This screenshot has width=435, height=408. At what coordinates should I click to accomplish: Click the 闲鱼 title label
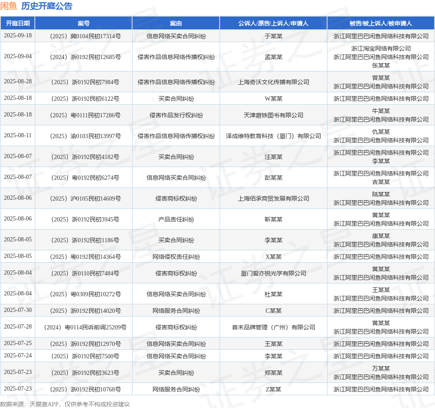(8, 6)
